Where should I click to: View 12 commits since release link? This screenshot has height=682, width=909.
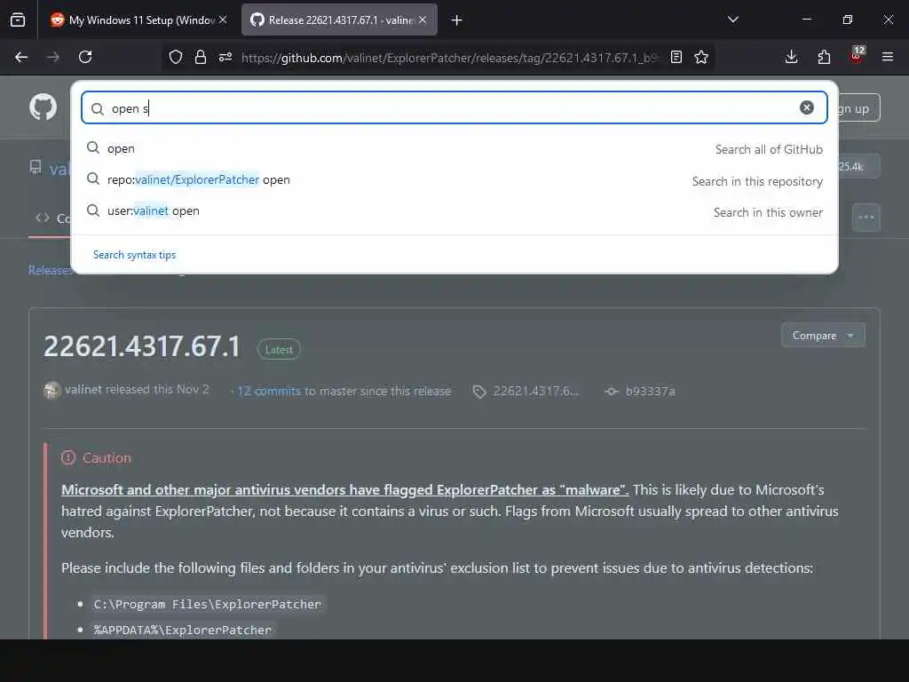pos(269,391)
